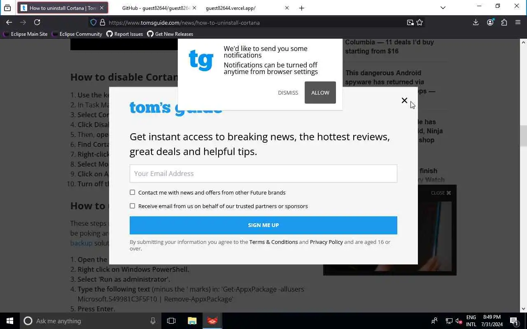
Task: Check Receive email from trusted partners
Action: coord(132,206)
